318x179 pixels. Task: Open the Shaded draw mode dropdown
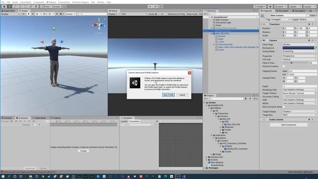point(10,14)
